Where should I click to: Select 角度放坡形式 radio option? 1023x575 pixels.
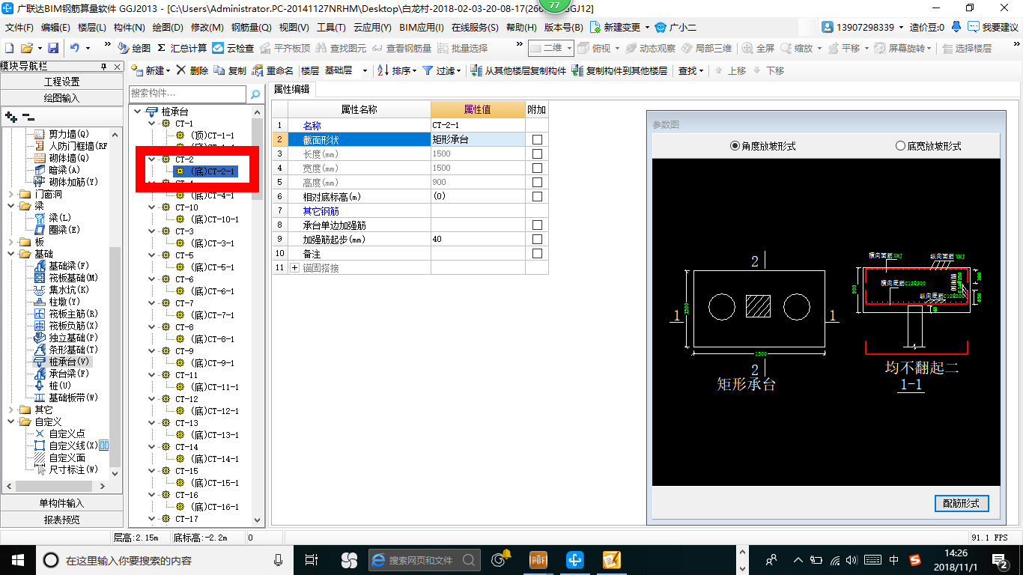[763, 146]
